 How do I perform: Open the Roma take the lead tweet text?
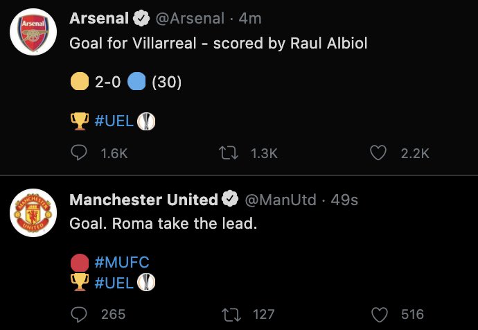tap(163, 225)
